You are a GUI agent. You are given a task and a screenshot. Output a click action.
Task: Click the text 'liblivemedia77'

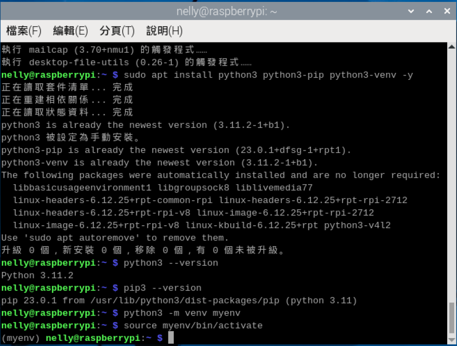(274, 188)
